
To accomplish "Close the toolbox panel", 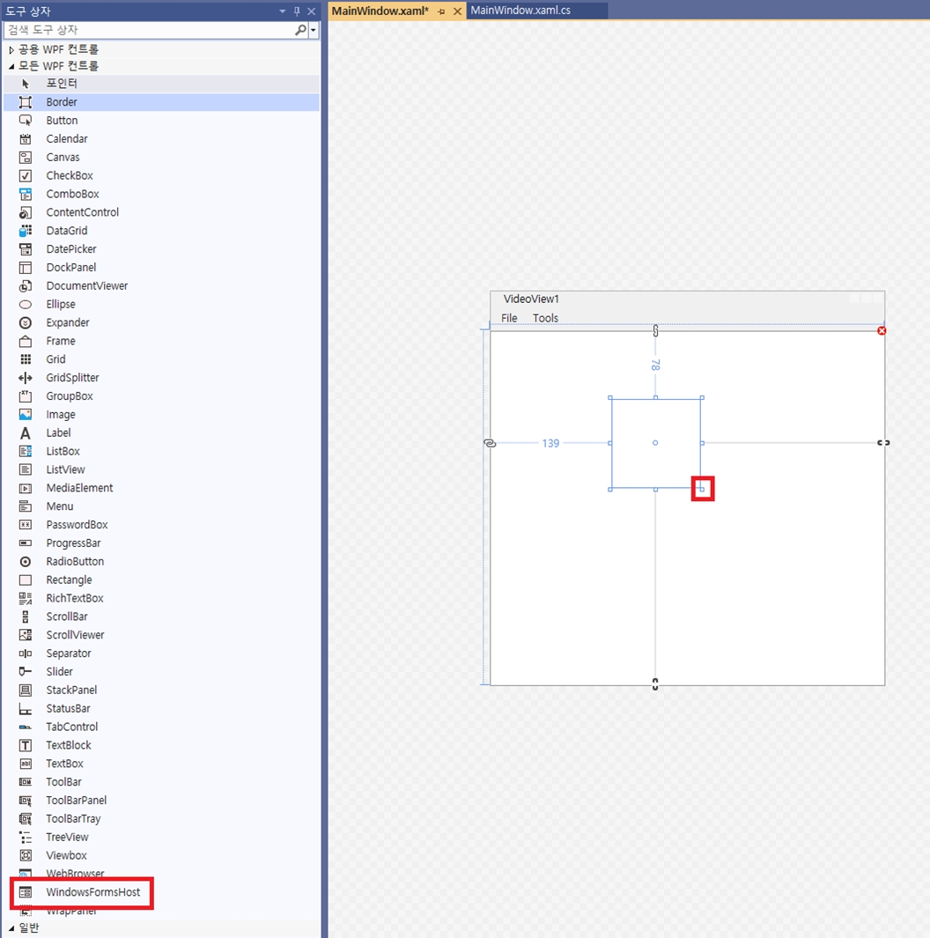I will point(312,11).
